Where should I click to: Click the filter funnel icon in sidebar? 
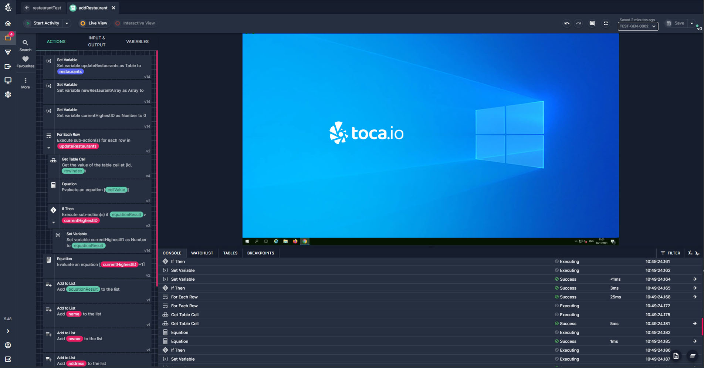pos(8,52)
